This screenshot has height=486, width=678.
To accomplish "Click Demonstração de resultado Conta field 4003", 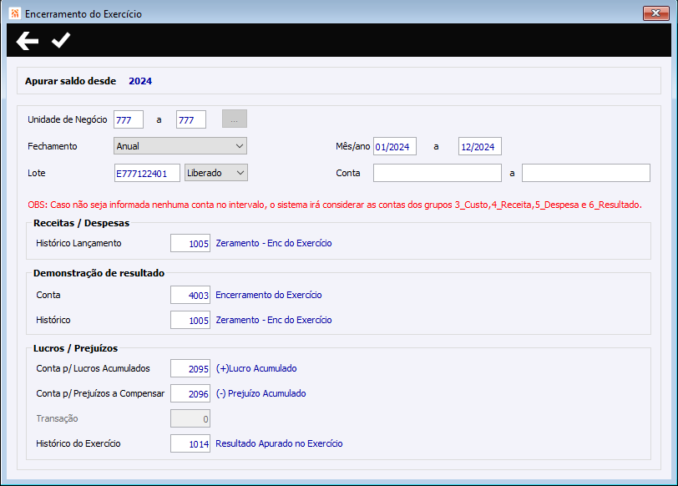I will 190,295.
